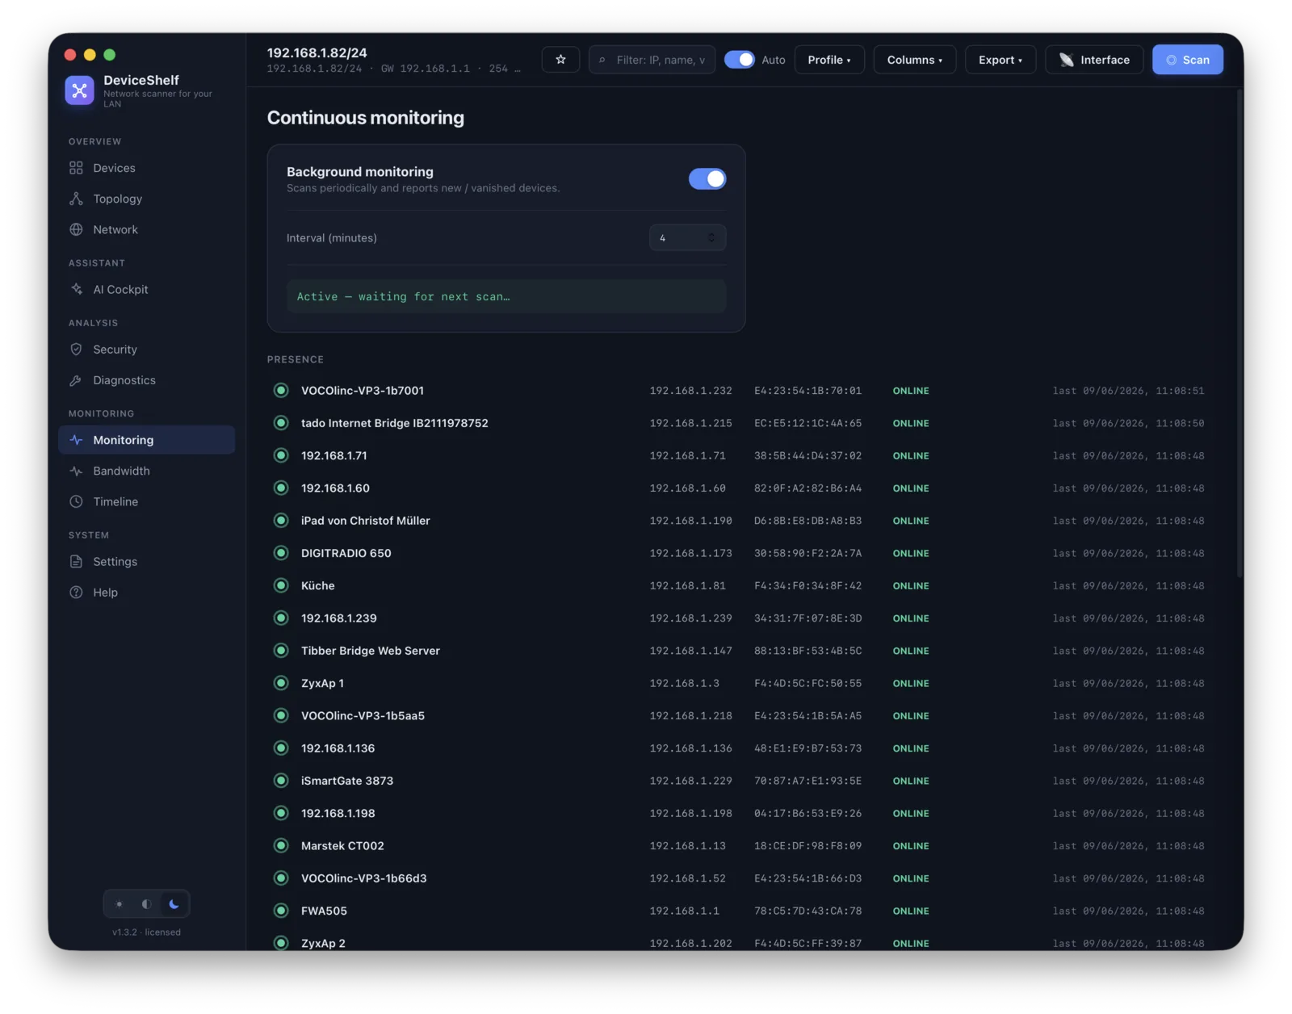Click presence status dot for ZyxAp 1

tap(281, 684)
